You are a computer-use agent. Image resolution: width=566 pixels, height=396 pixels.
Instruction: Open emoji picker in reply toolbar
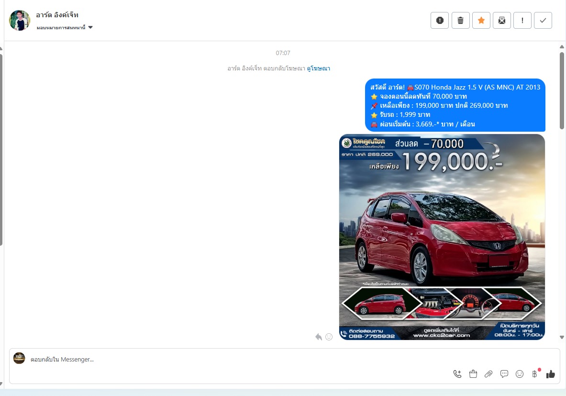point(520,374)
